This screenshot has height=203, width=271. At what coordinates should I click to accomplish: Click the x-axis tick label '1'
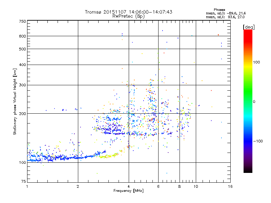(27, 186)
